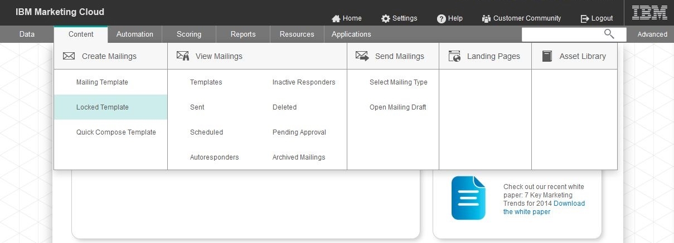Screen dimensions: 674x243
Task: Click the white paper document icon
Action: click(468, 198)
